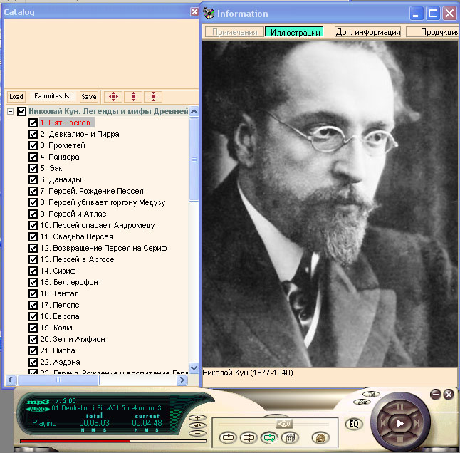Click the vertical collapse arrows icon
460x453 pixels.
[153, 97]
